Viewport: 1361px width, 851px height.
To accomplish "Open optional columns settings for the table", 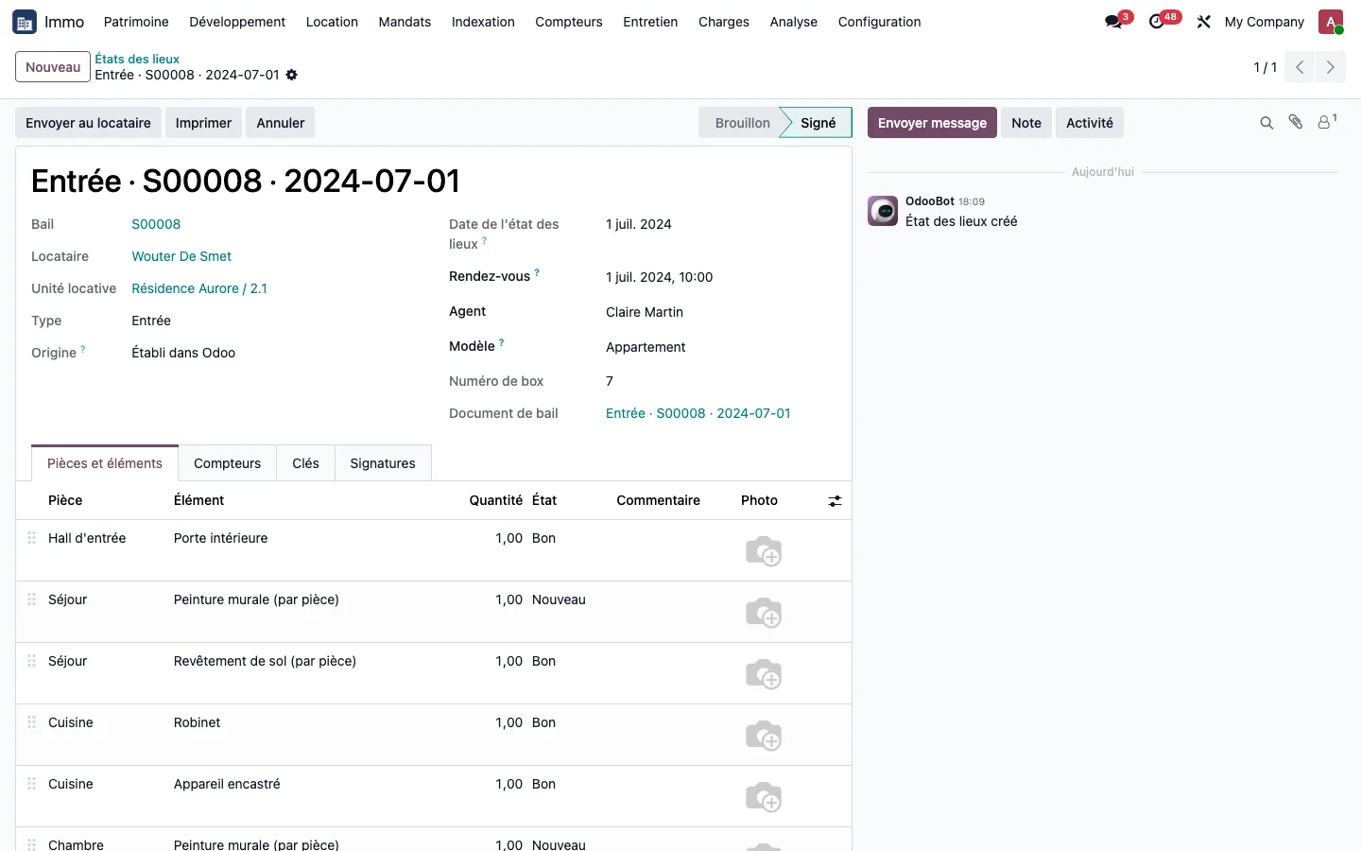I will point(835,501).
